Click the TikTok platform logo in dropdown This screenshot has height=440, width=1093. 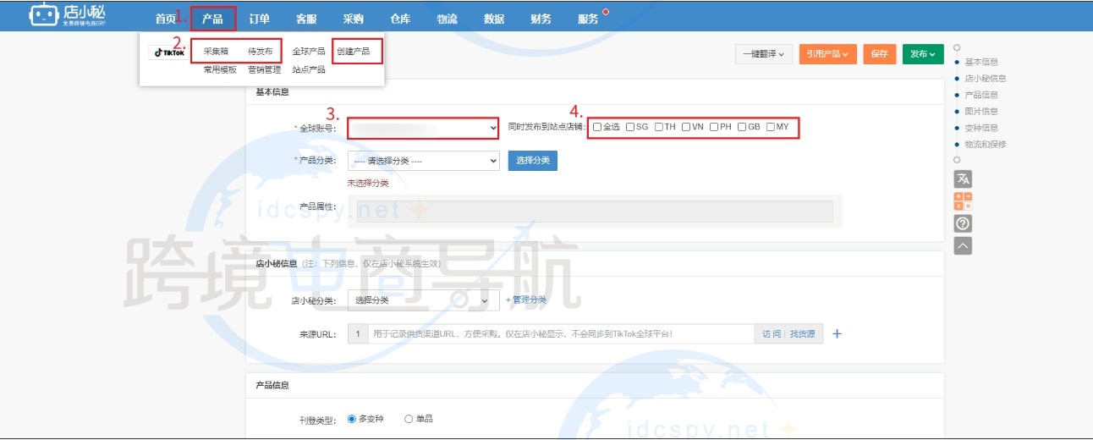click(168, 52)
